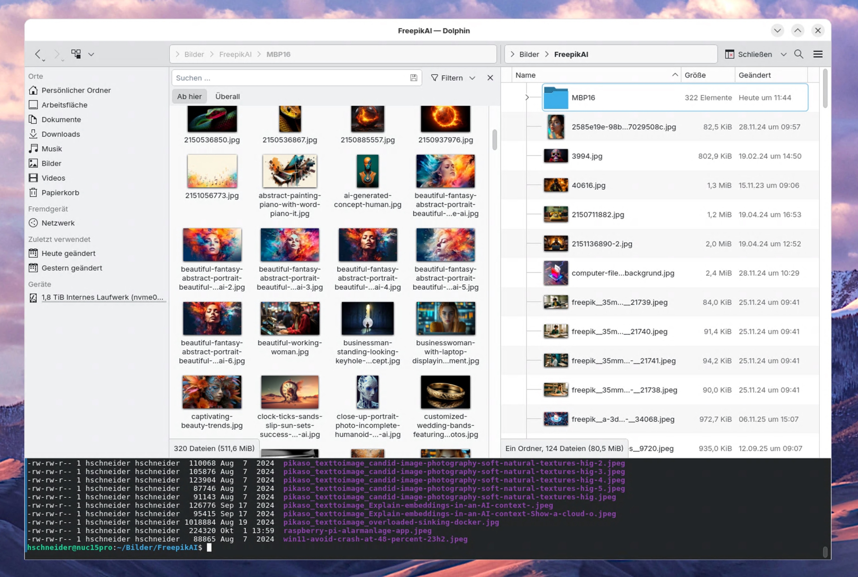The width and height of the screenshot is (858, 577).
Task: Open Papierkorb in the sidebar
Action: 60,192
